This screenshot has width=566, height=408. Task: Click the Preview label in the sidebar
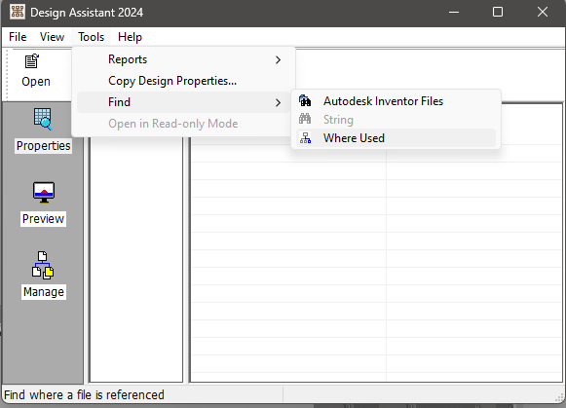point(43,219)
